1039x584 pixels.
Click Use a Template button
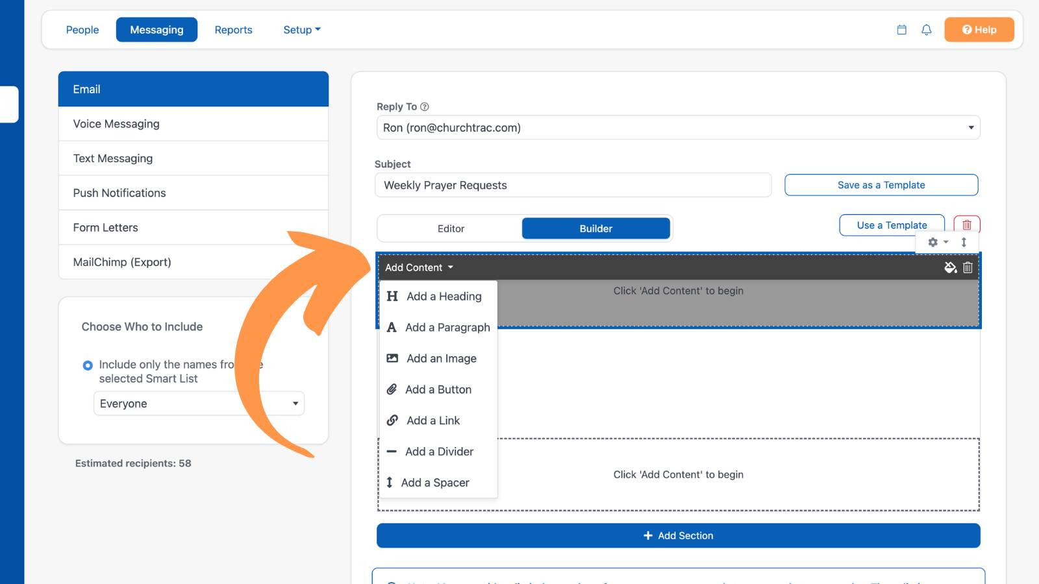[x=892, y=225]
